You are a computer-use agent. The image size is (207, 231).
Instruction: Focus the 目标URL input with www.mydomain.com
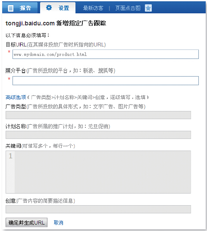106,54
